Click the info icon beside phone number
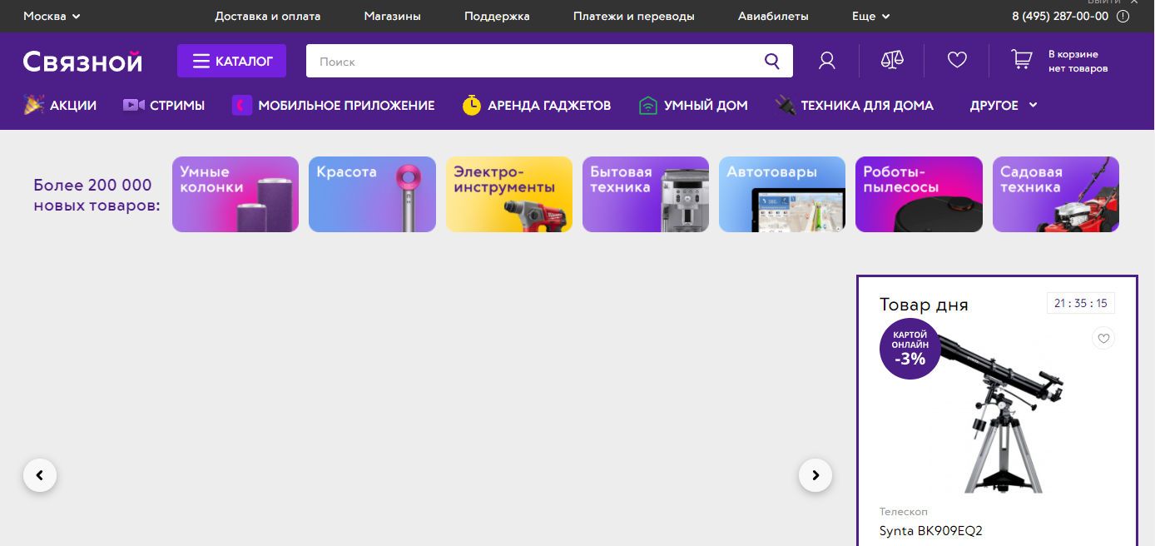Screen dimensions: 1155x546 tap(1123, 16)
